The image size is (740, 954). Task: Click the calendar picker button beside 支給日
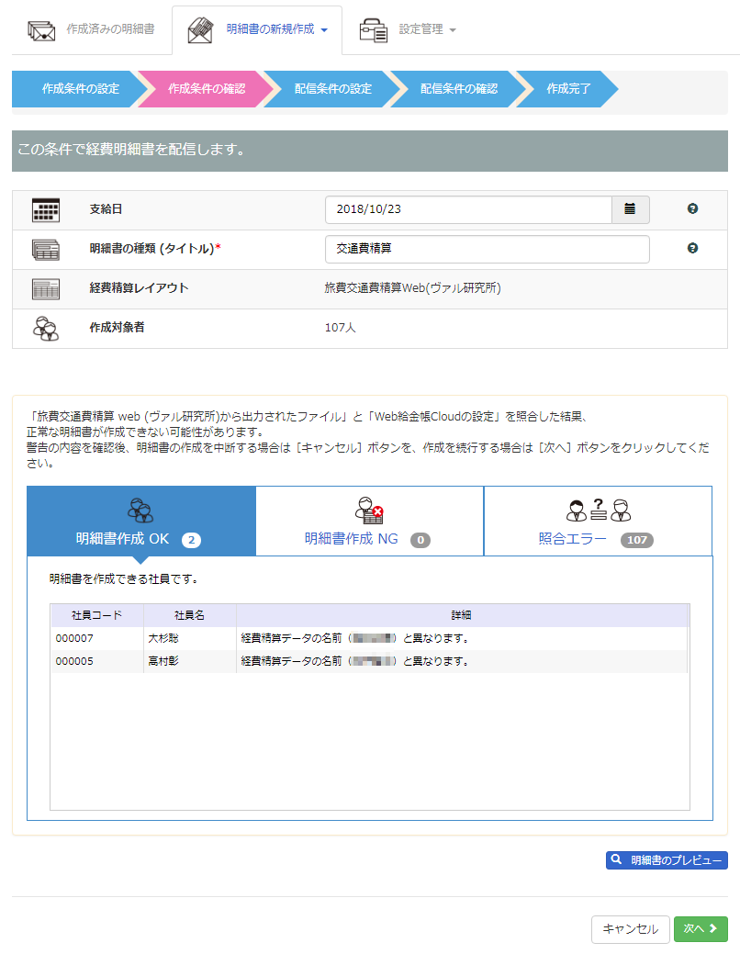(x=630, y=209)
